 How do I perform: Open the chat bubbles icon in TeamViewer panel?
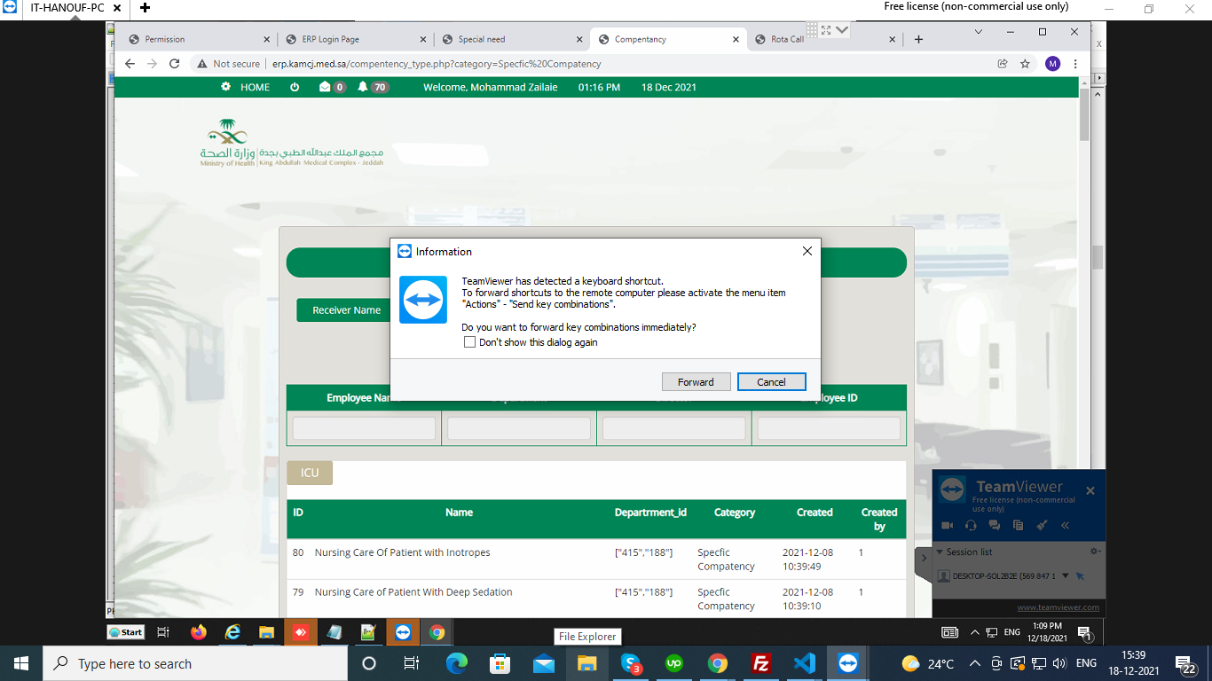(994, 526)
